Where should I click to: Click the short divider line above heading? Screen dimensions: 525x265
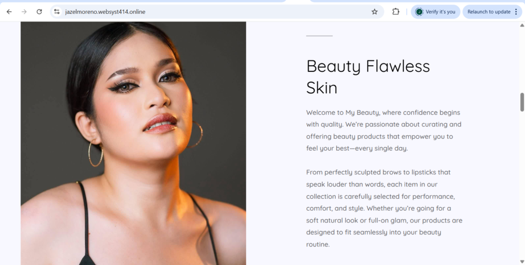[319, 36]
